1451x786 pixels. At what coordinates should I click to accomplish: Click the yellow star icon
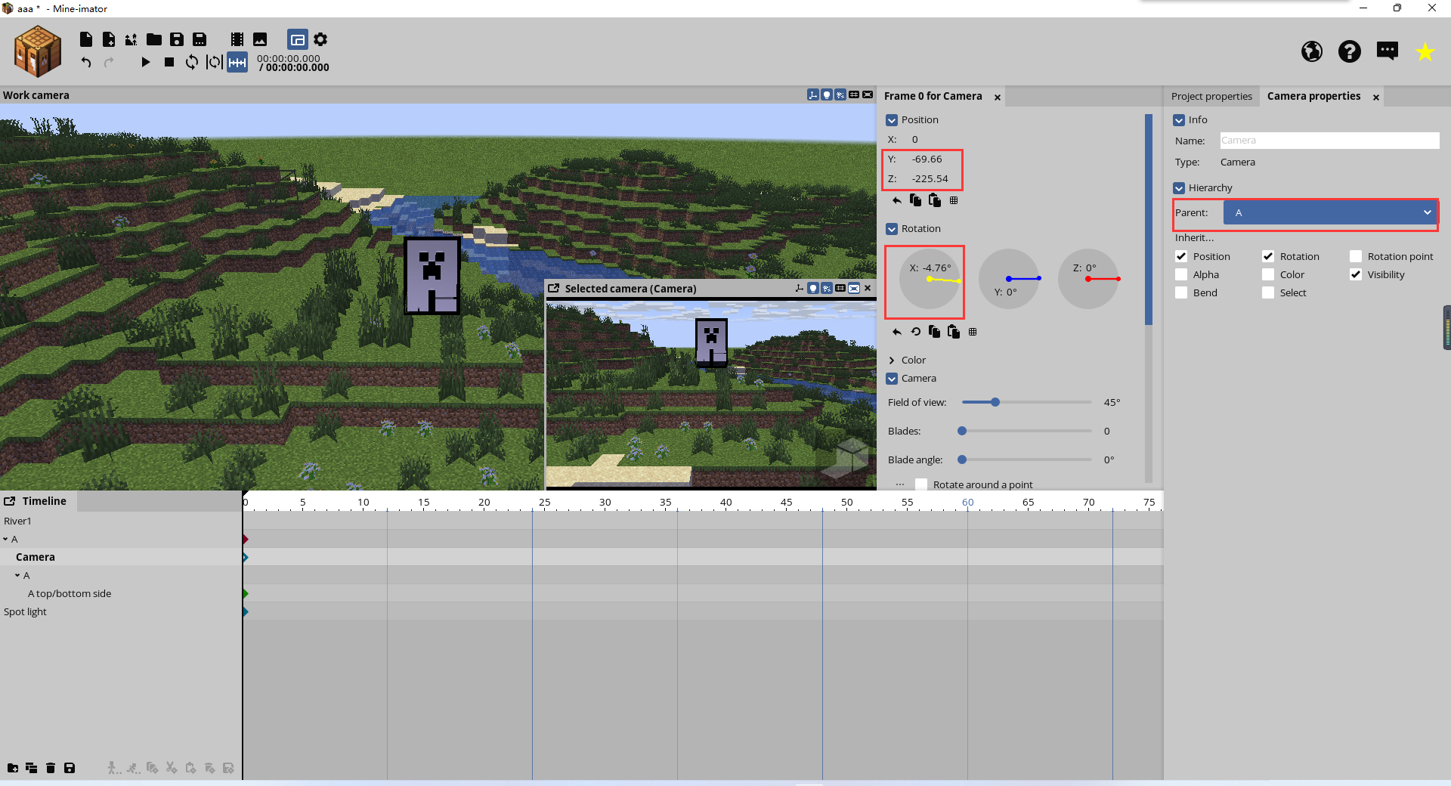[1425, 51]
